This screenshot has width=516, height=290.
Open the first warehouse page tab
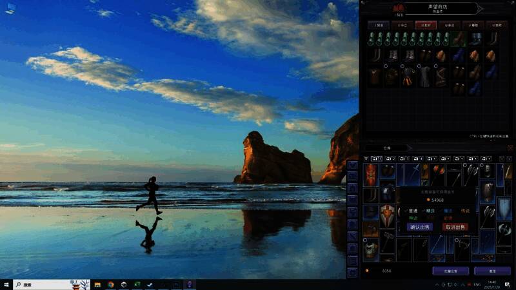[377, 159]
